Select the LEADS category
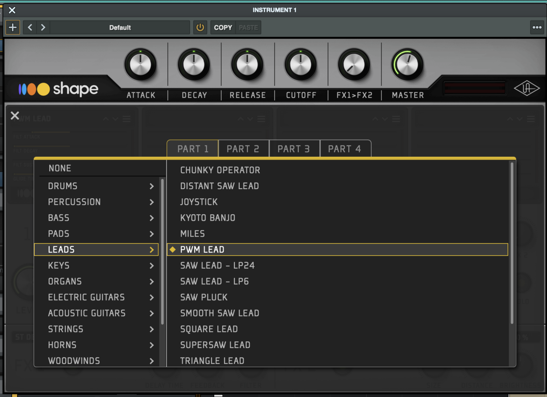Screen dimensions: 547x397 [97, 249]
